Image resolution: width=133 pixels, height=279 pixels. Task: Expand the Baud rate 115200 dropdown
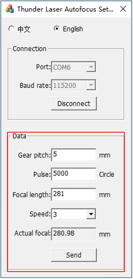(91, 85)
